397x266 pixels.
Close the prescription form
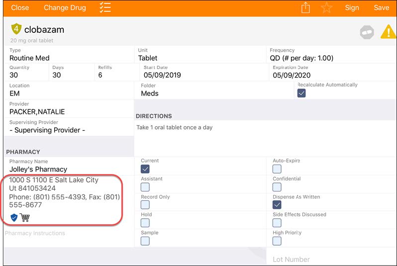point(20,7)
